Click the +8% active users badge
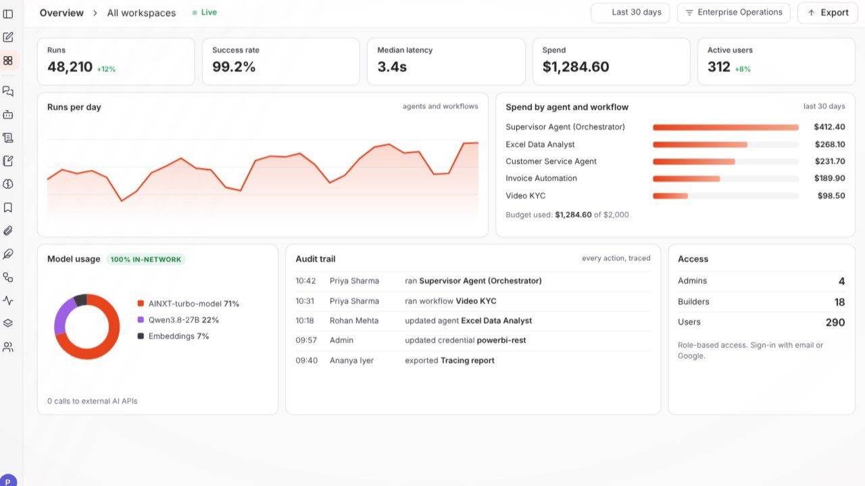This screenshot has width=865, height=486. 743,69
